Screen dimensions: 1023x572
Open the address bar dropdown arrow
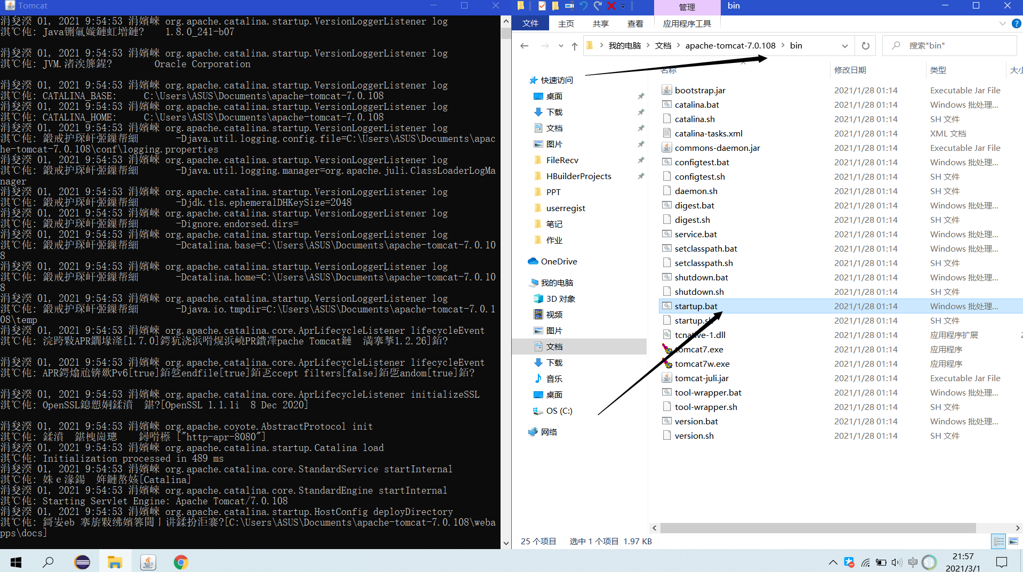coord(845,45)
